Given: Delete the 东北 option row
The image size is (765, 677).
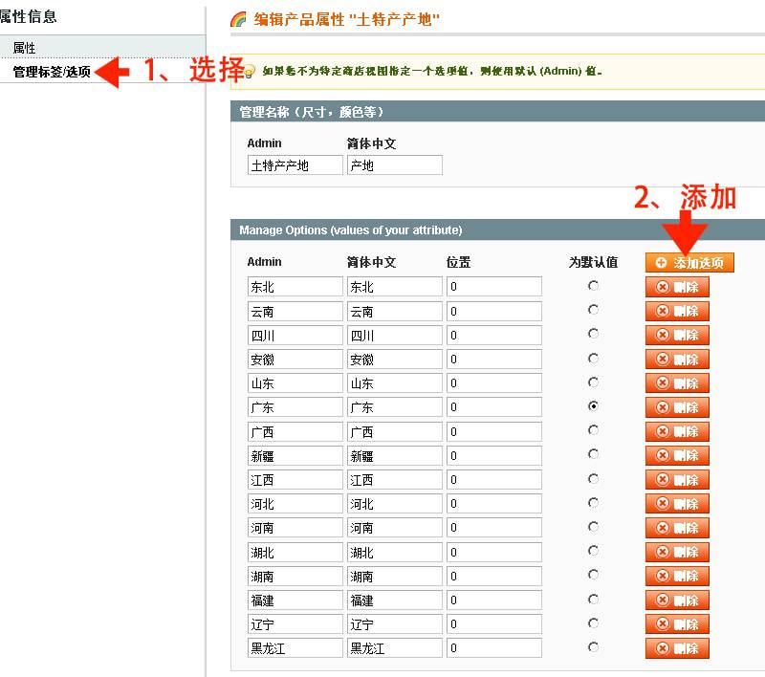Looking at the screenshot, I should 677,287.
